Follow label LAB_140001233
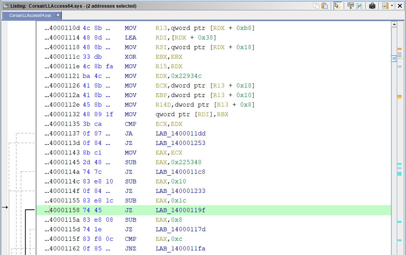Screen dimensions: 406x255 [x=180, y=191]
